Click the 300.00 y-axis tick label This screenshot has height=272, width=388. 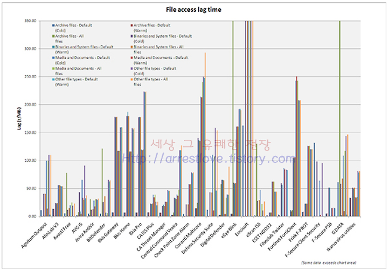click(x=30, y=49)
